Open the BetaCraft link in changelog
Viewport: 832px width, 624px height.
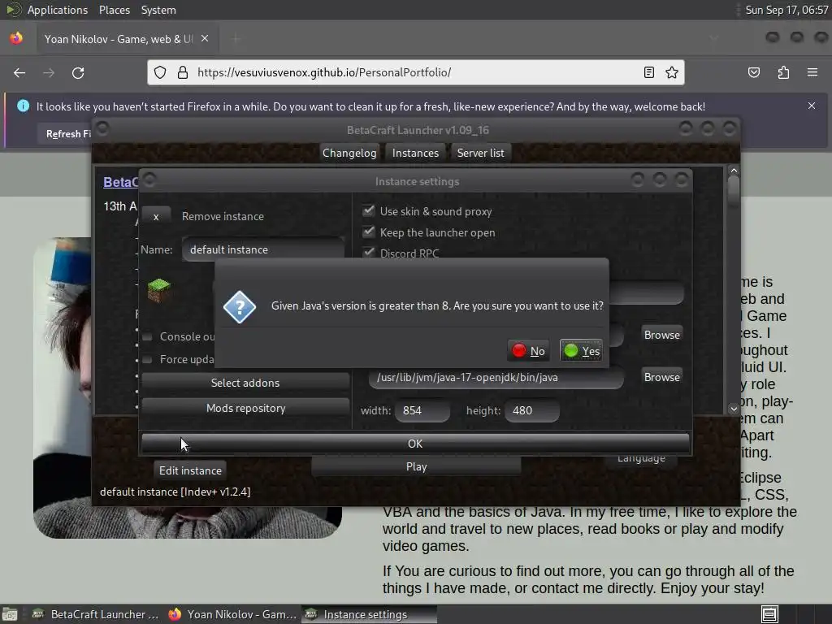[x=120, y=182]
